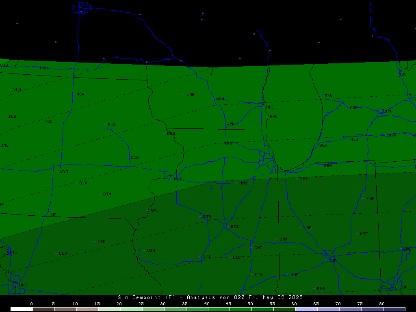Select the SPW station label
Screen dimensions: 416x312
coord(17,89)
